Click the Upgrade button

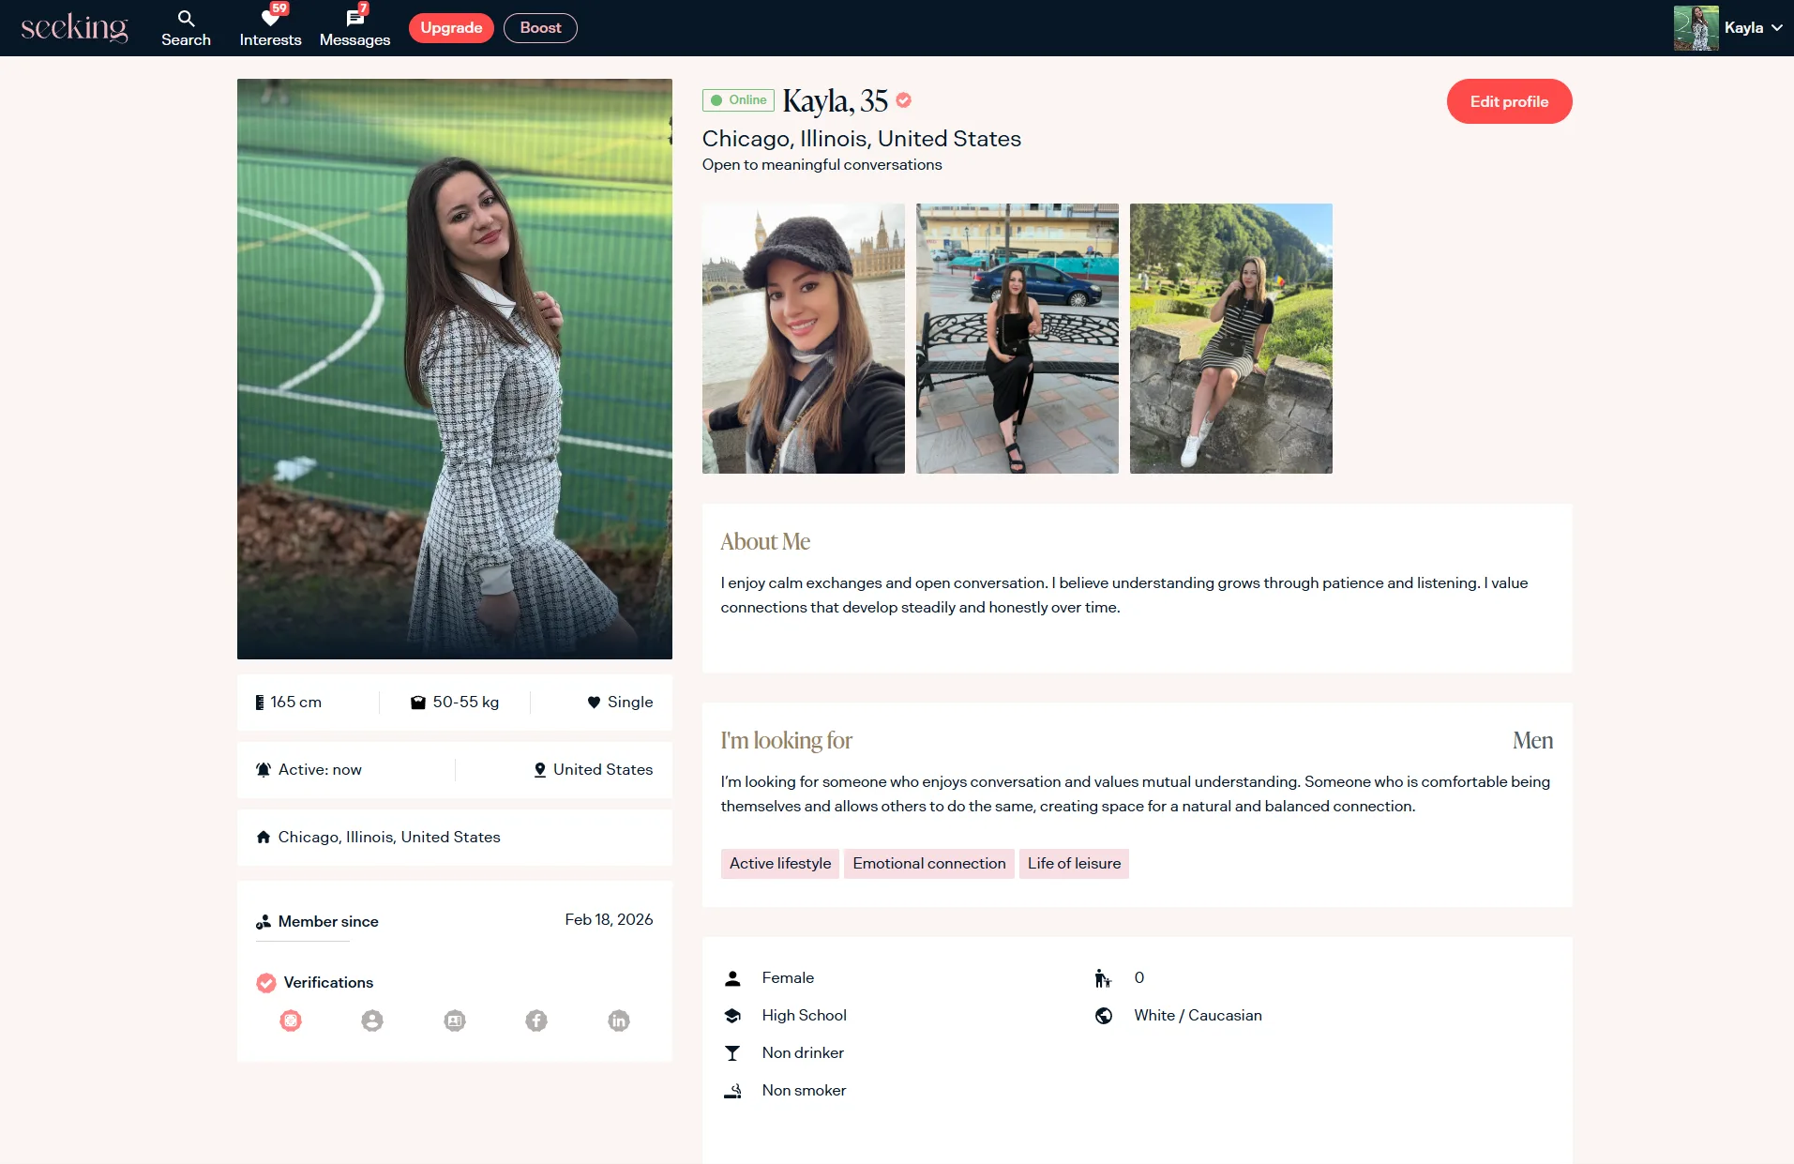pyautogui.click(x=451, y=28)
